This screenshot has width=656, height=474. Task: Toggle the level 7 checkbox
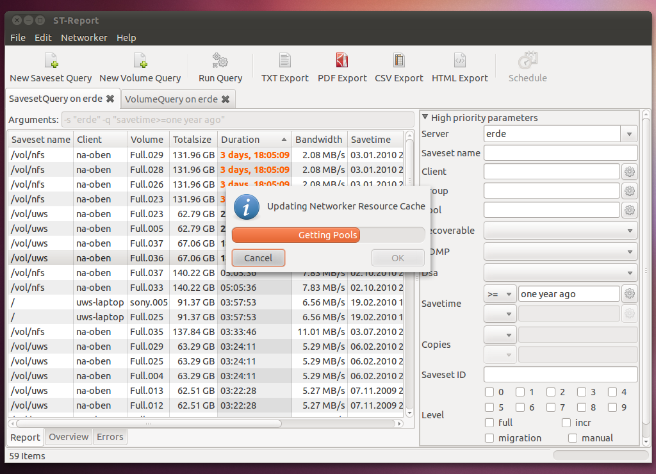[x=551, y=407]
